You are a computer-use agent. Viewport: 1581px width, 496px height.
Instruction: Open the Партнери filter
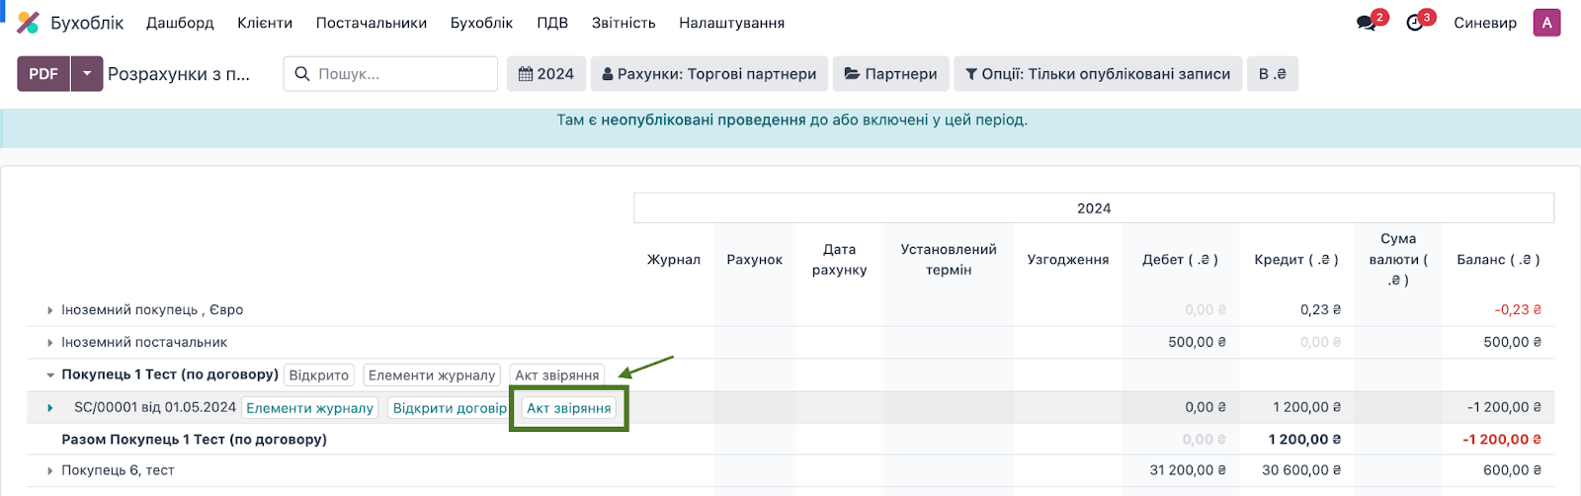pyautogui.click(x=891, y=74)
